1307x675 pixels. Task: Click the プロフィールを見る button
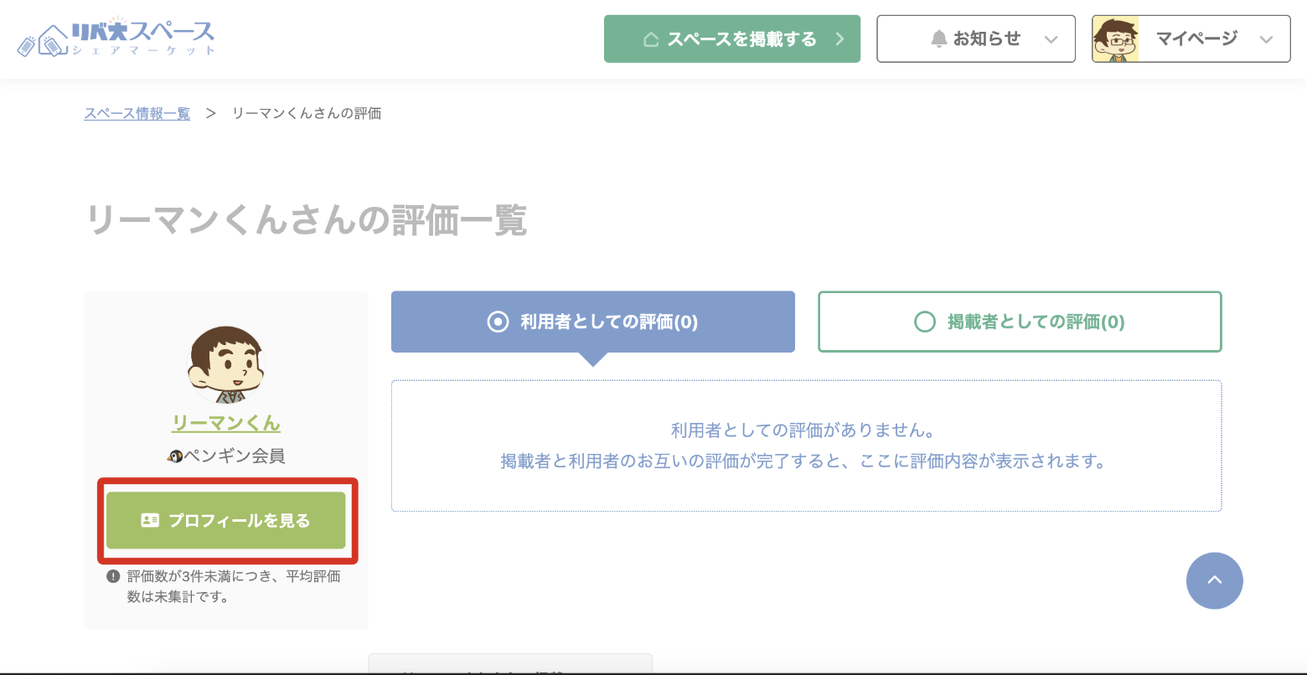coord(226,520)
